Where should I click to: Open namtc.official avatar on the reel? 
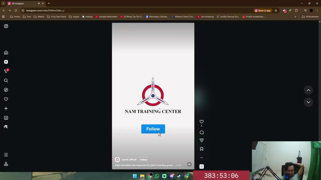click(117, 160)
